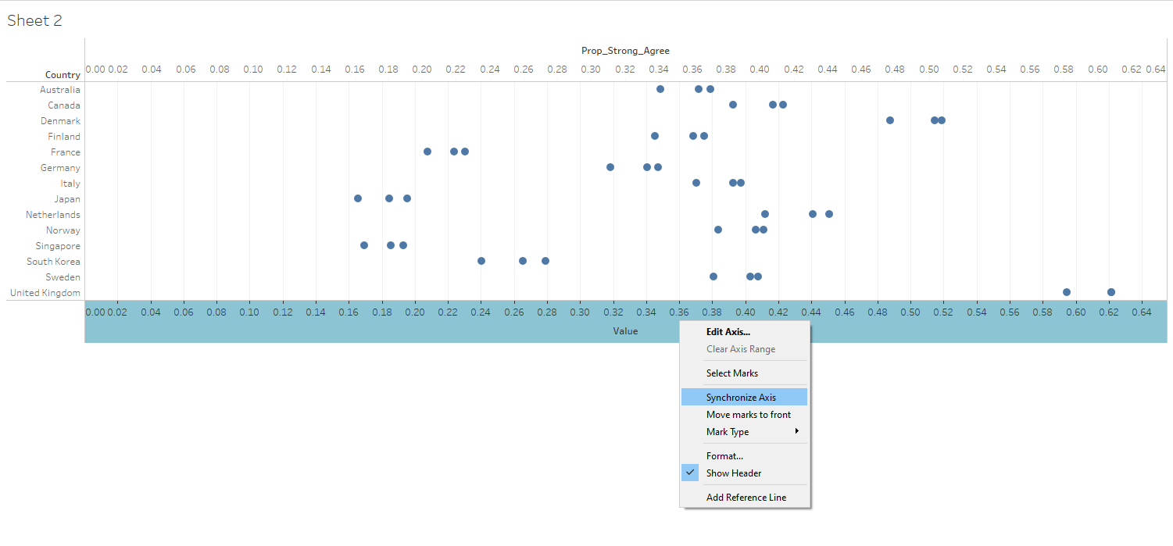Click the leftmost Denmark dot mark
1173x546 pixels.
[x=890, y=120]
